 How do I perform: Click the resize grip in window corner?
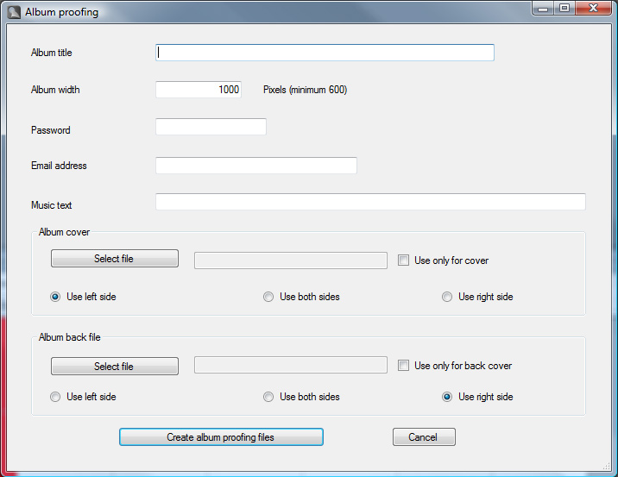606,466
